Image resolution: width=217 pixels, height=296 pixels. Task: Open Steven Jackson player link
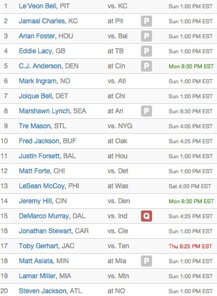coord(43,291)
